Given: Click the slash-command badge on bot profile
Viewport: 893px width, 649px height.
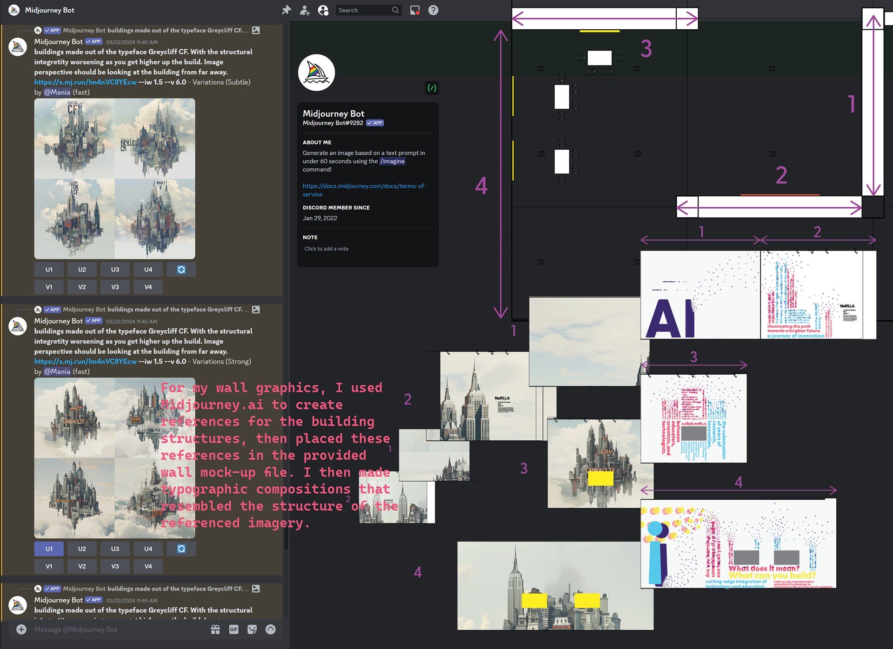Looking at the screenshot, I should pos(432,88).
